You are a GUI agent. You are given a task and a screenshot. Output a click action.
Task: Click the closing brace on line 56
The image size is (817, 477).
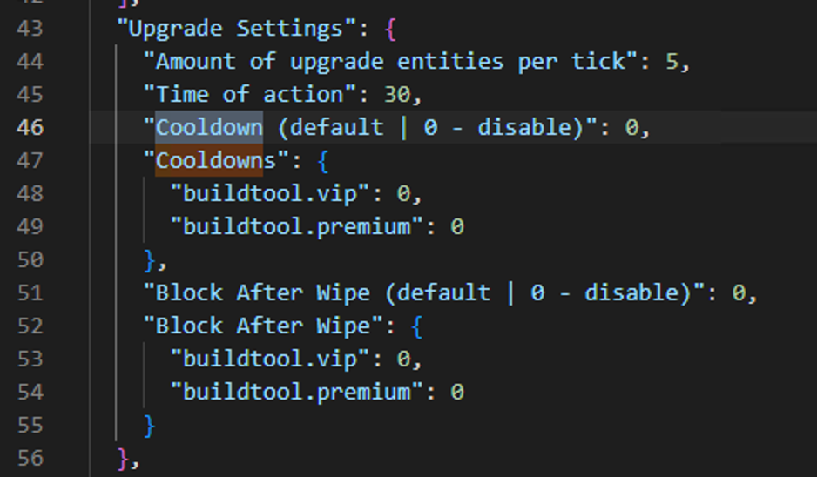click(x=124, y=459)
